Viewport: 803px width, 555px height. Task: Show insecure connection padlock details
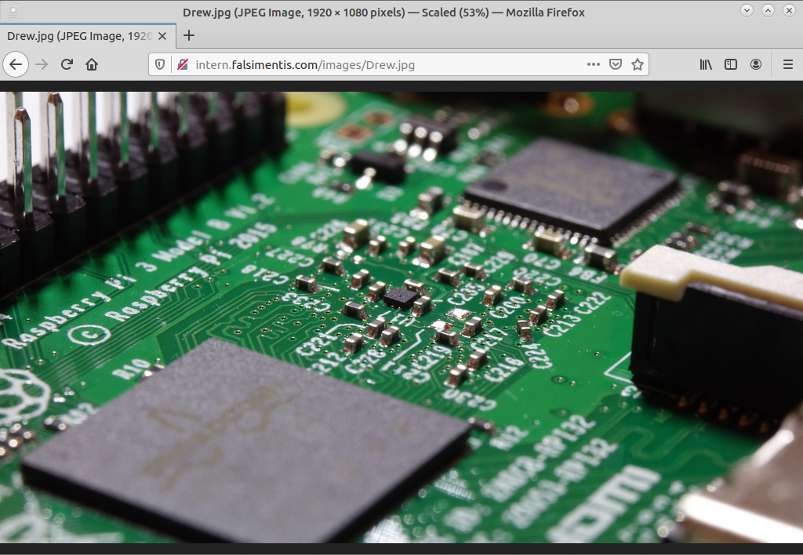pyautogui.click(x=182, y=64)
